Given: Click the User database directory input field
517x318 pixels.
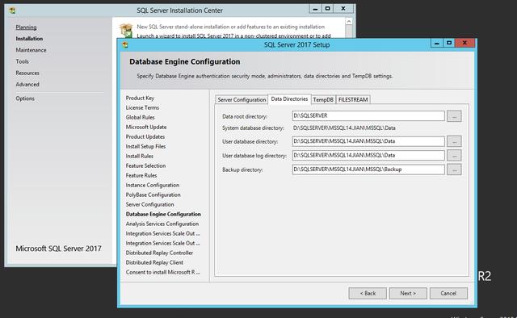Looking at the screenshot, I should pyautogui.click(x=368, y=141).
